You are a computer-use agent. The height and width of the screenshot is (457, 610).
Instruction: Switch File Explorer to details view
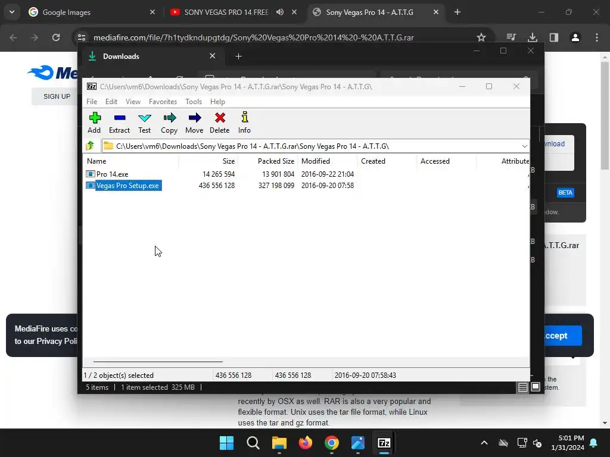[523, 387]
